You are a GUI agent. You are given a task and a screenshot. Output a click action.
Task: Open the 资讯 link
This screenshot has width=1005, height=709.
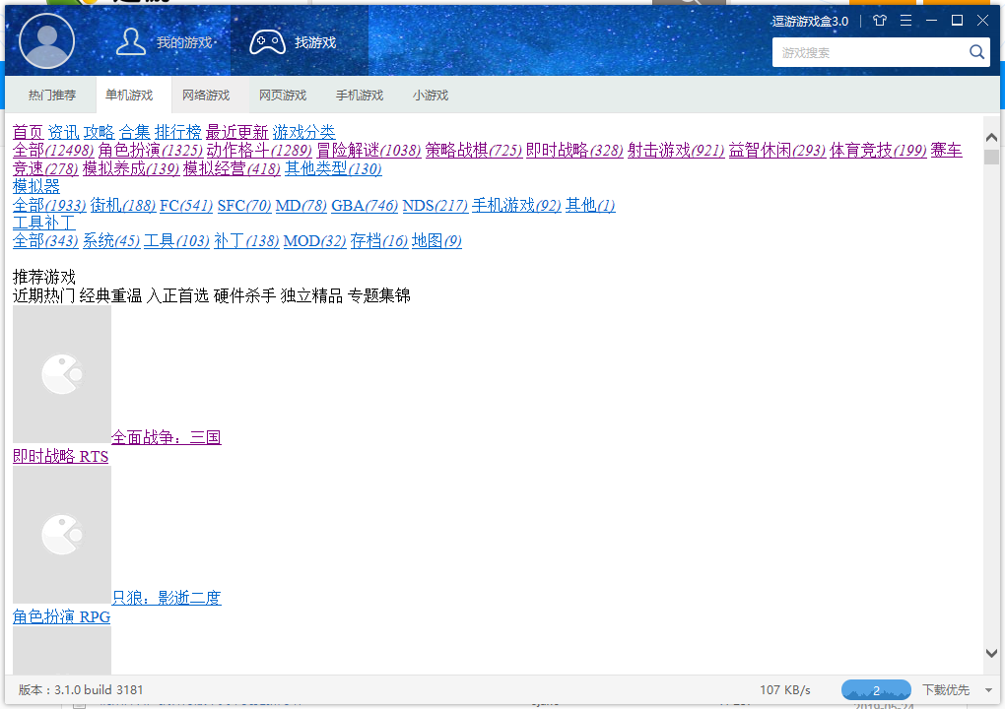click(63, 132)
